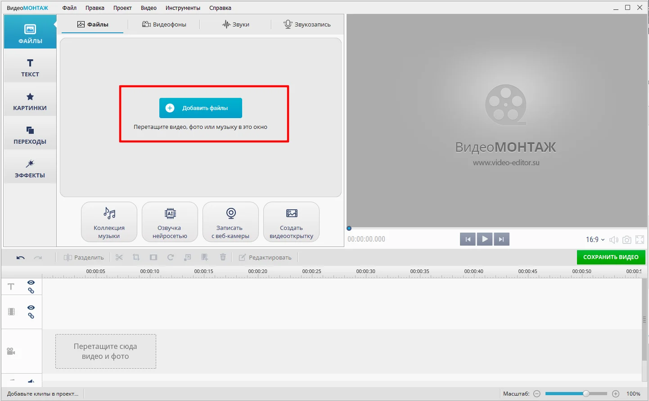Image resolution: width=649 pixels, height=401 pixels.
Task: Rotate the clip with the rotate icon
Action: pyautogui.click(x=171, y=257)
